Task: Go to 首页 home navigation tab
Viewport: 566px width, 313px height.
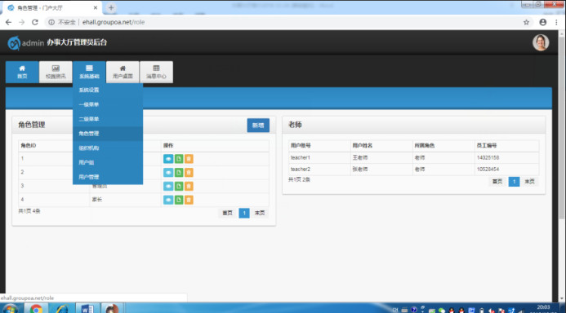Action: coord(22,72)
